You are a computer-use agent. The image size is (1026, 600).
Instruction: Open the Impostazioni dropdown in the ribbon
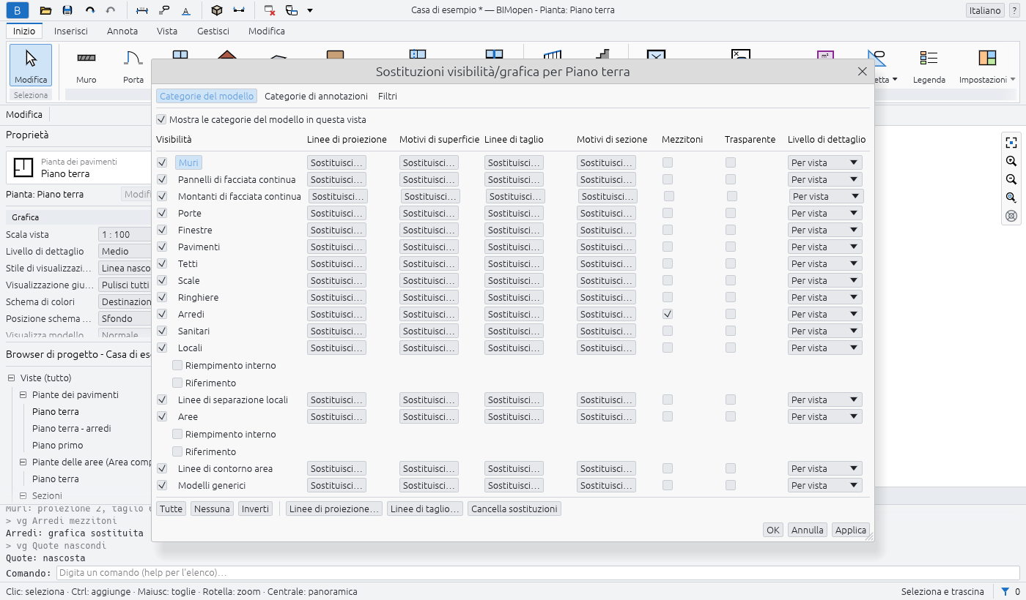987,66
